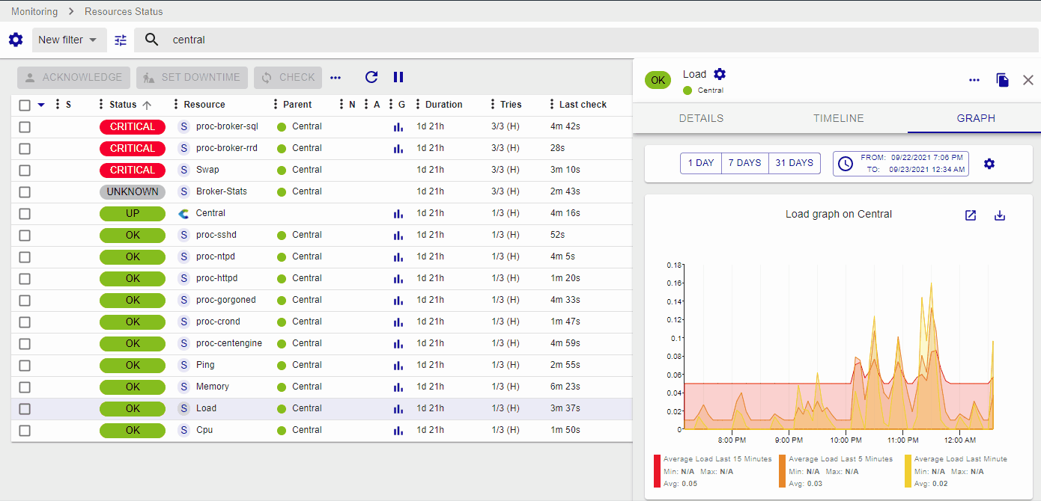The image size is (1041, 501).
Task: Tick the checkbox for the Swap row
Action: (25, 170)
